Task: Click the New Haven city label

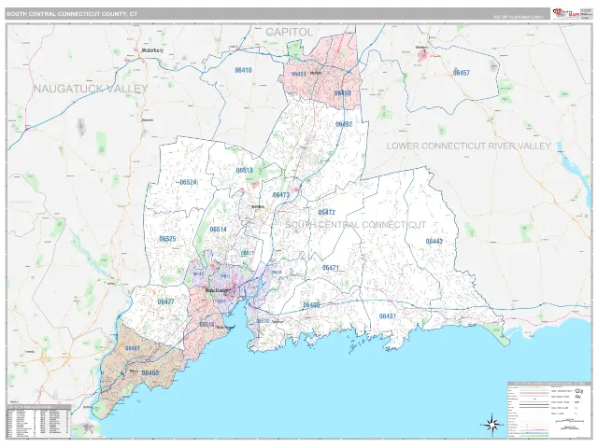Action: tap(219, 290)
